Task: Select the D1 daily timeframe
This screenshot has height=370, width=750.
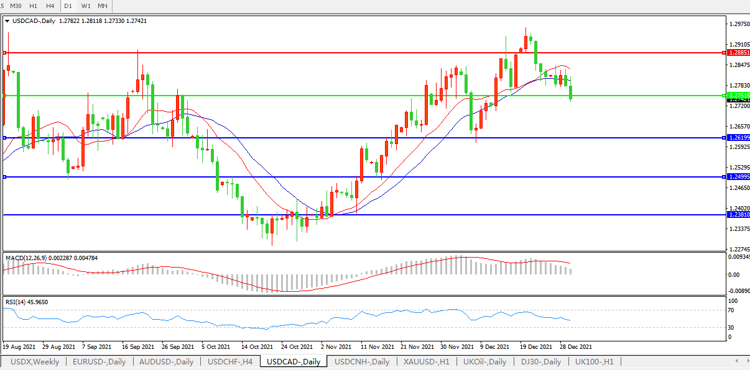Action: coord(68,6)
